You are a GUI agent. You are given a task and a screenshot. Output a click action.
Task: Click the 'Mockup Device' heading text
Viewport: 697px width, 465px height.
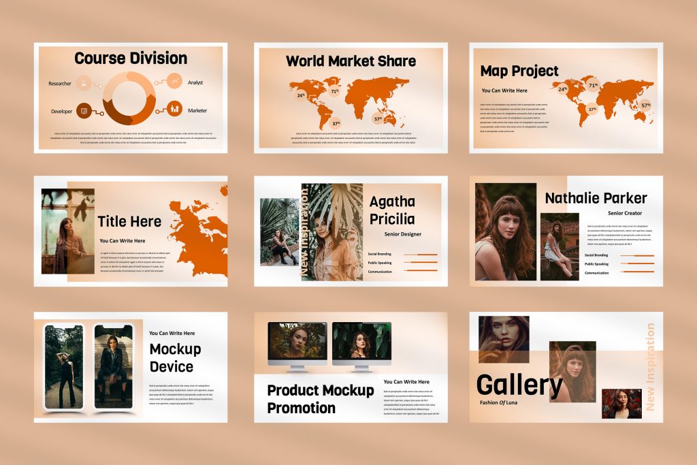tap(175, 358)
